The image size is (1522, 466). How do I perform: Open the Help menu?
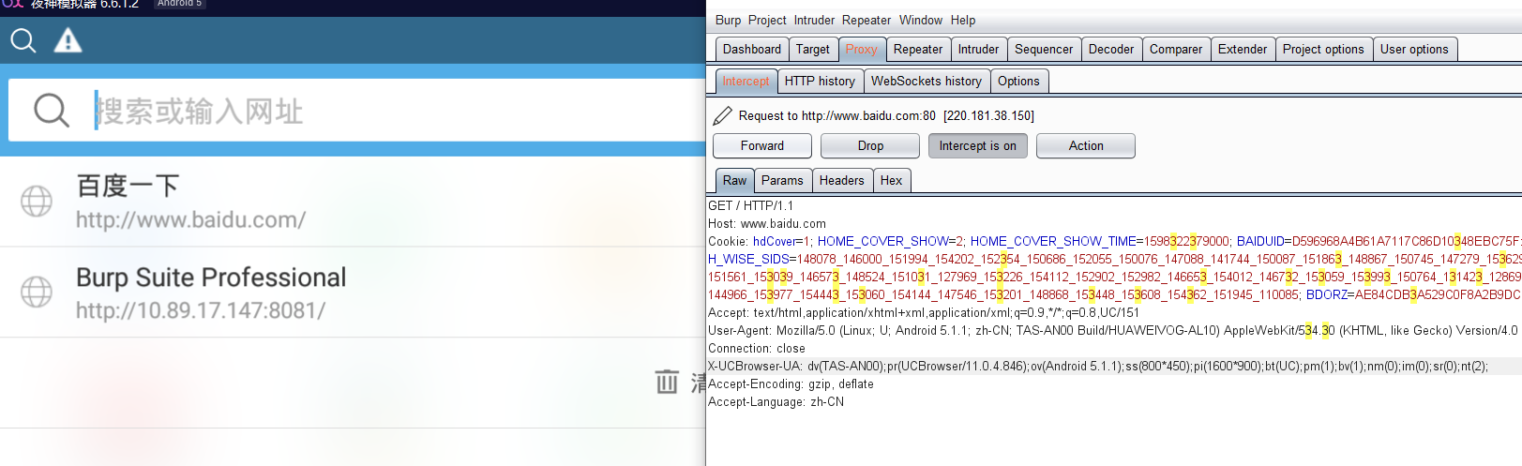tap(963, 20)
